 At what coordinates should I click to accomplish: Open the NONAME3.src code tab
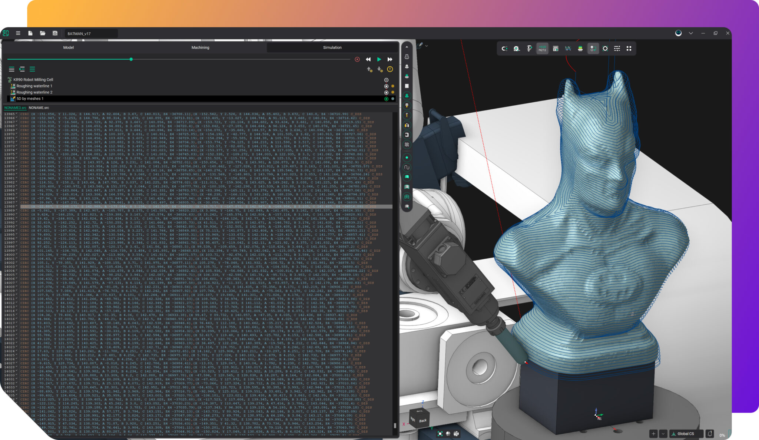pos(15,108)
